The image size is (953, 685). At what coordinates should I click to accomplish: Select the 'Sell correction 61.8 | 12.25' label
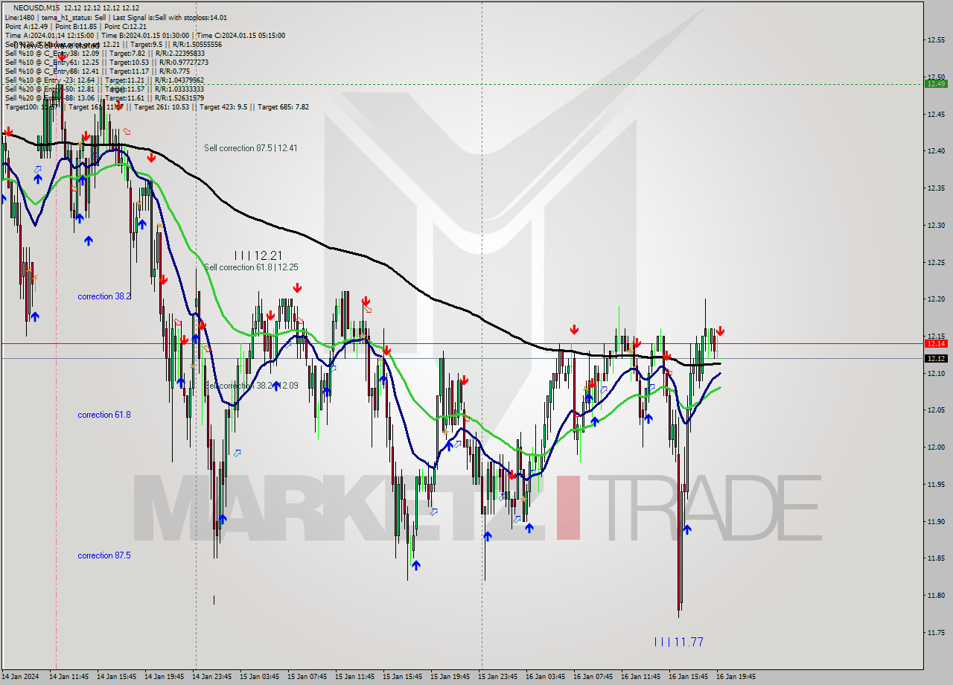click(251, 267)
